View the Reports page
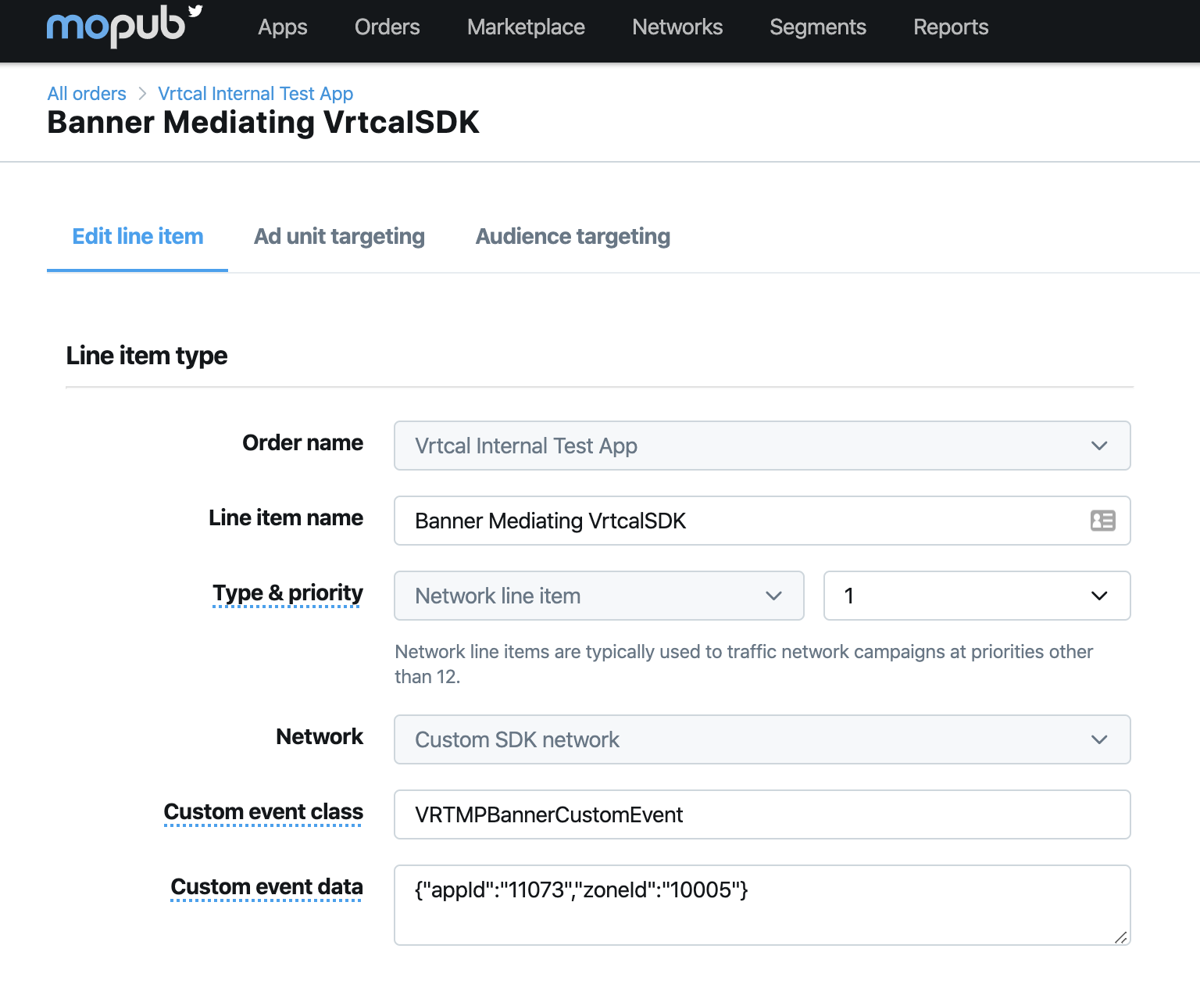The height and width of the screenshot is (988, 1200). point(951,27)
